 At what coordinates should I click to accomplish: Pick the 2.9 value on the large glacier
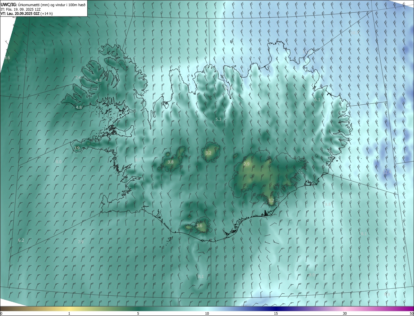tap(246, 164)
